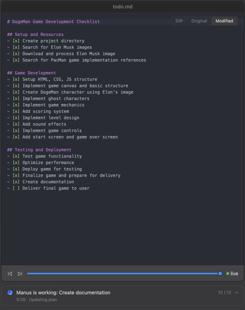The height and width of the screenshot is (310, 245).
Task: Click the checkbox beside 'Create project directory'
Action: (x=16, y=41)
